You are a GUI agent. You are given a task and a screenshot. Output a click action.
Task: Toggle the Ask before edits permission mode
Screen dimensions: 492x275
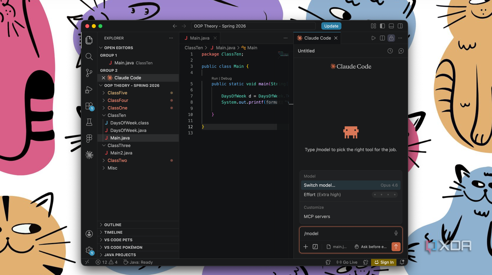coord(371,247)
